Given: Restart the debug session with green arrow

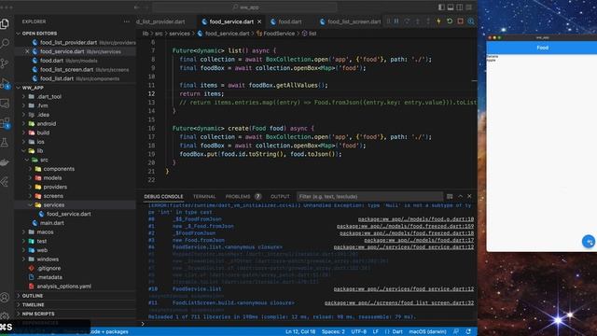Looking at the screenshot, I should (450, 21).
